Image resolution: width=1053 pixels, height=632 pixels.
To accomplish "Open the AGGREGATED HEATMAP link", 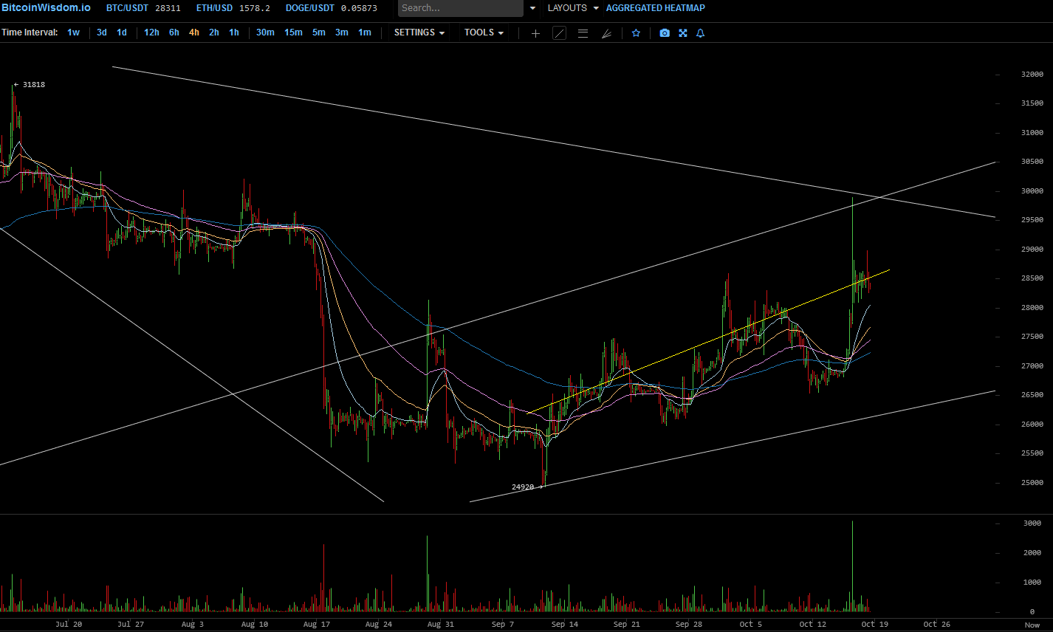I will 656,8.
